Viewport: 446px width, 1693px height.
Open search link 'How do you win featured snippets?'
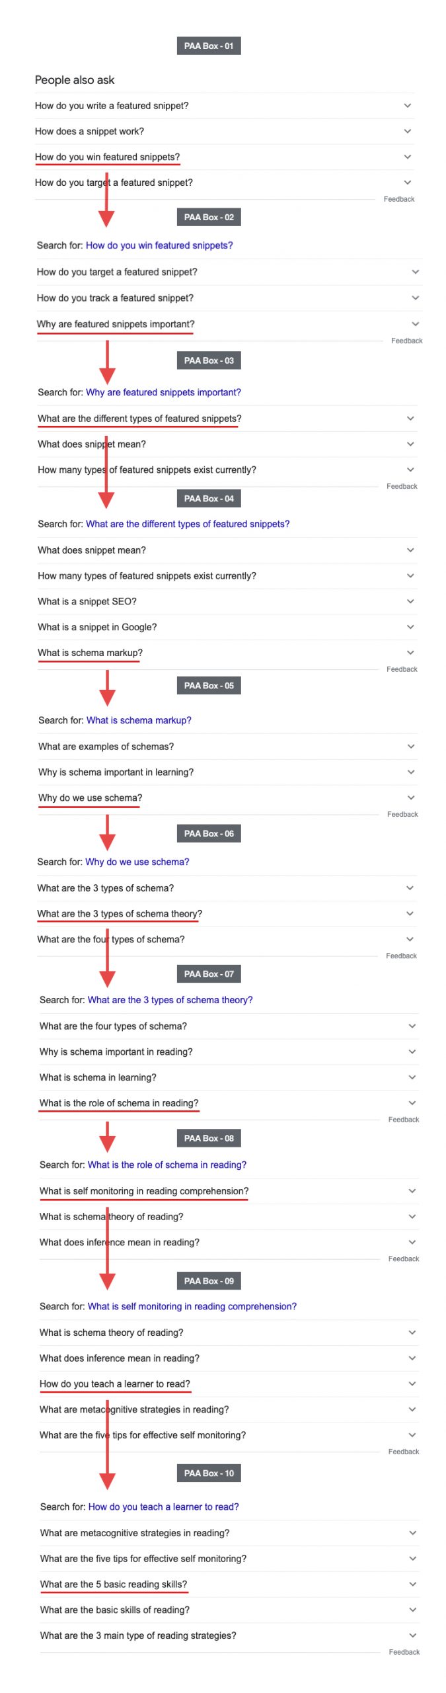pos(159,245)
